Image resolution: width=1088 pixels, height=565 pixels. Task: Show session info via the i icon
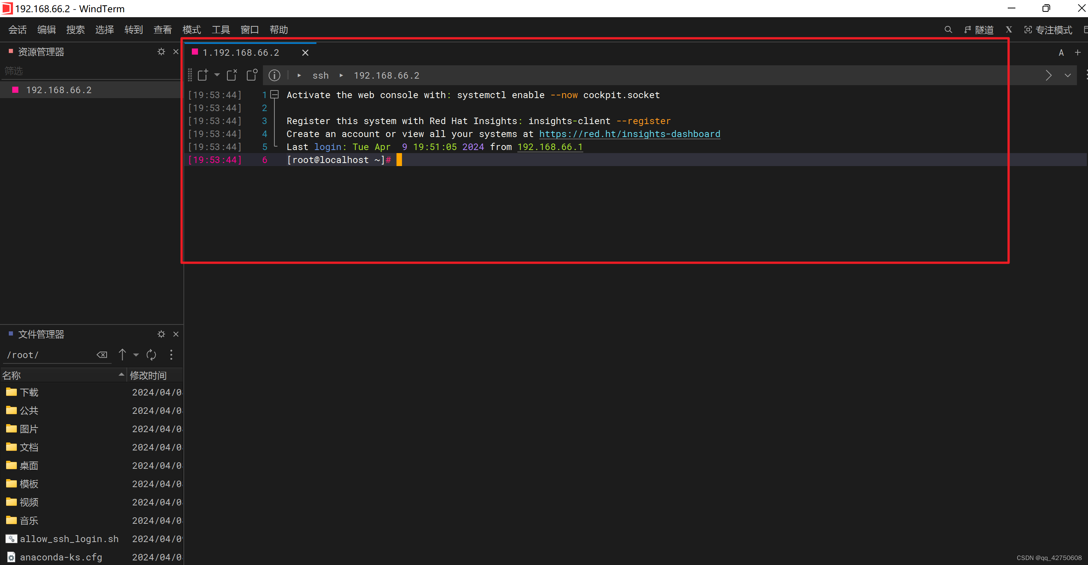point(274,75)
